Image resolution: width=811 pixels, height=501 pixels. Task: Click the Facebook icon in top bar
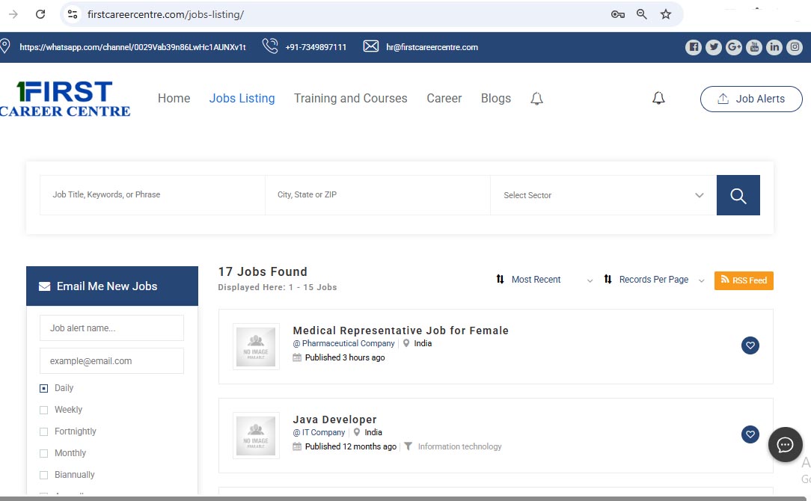point(694,47)
